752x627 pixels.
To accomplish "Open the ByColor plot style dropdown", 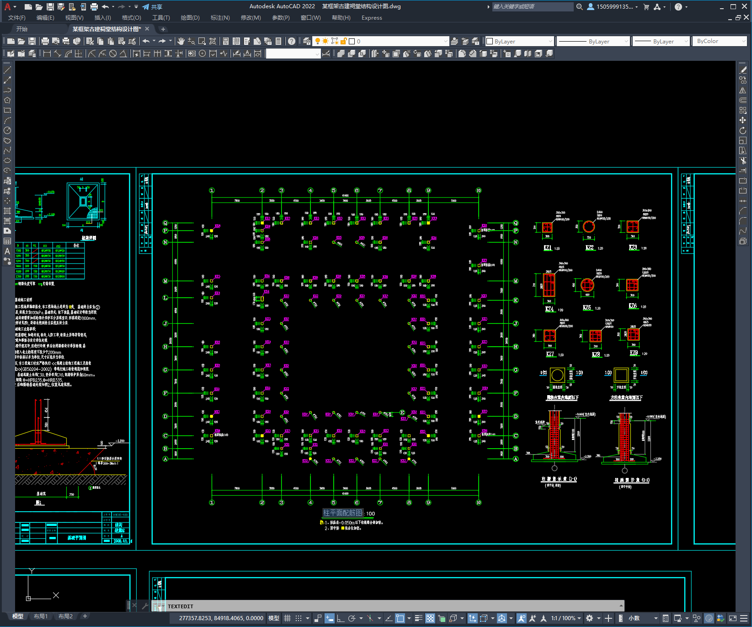I will 720,41.
